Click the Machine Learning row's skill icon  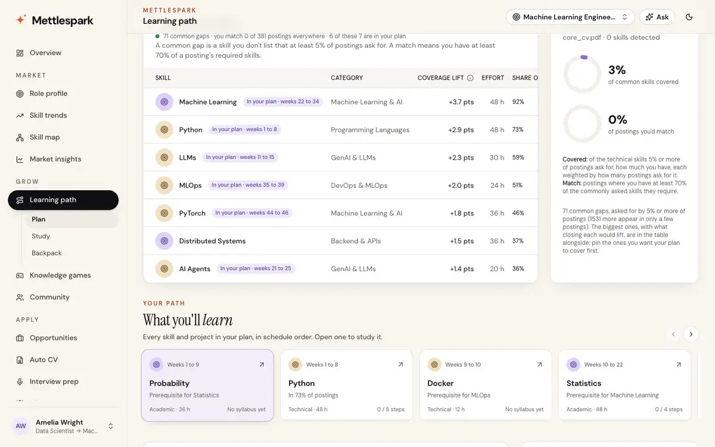(x=164, y=102)
